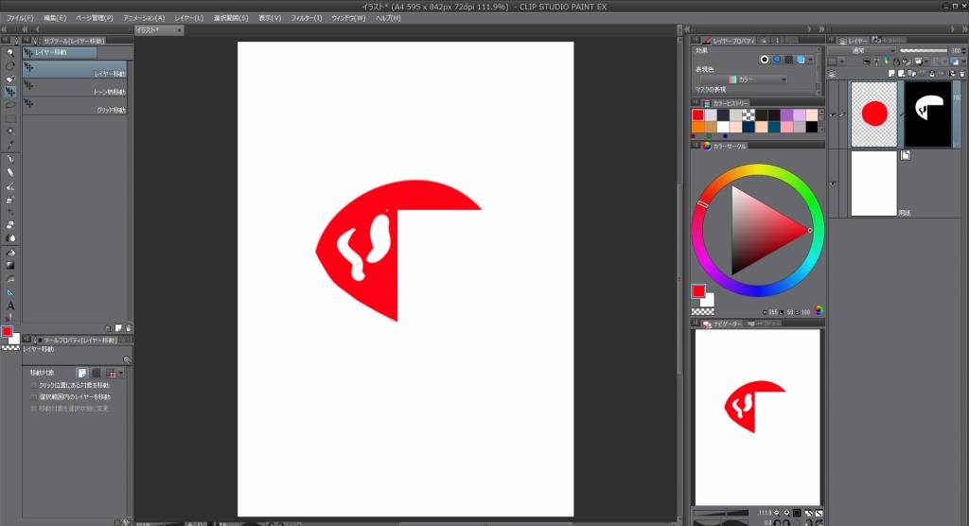Screen dimensions: 969x526
Task: Click the border effect circle icon
Action: [765, 59]
